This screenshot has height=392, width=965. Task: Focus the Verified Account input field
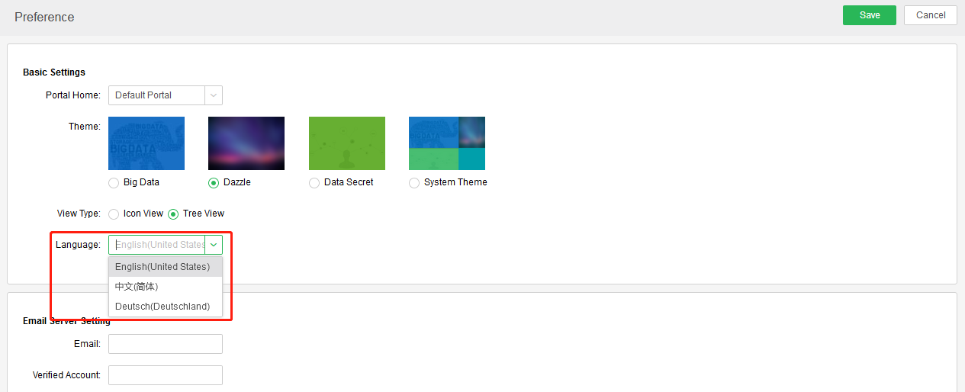coord(166,375)
